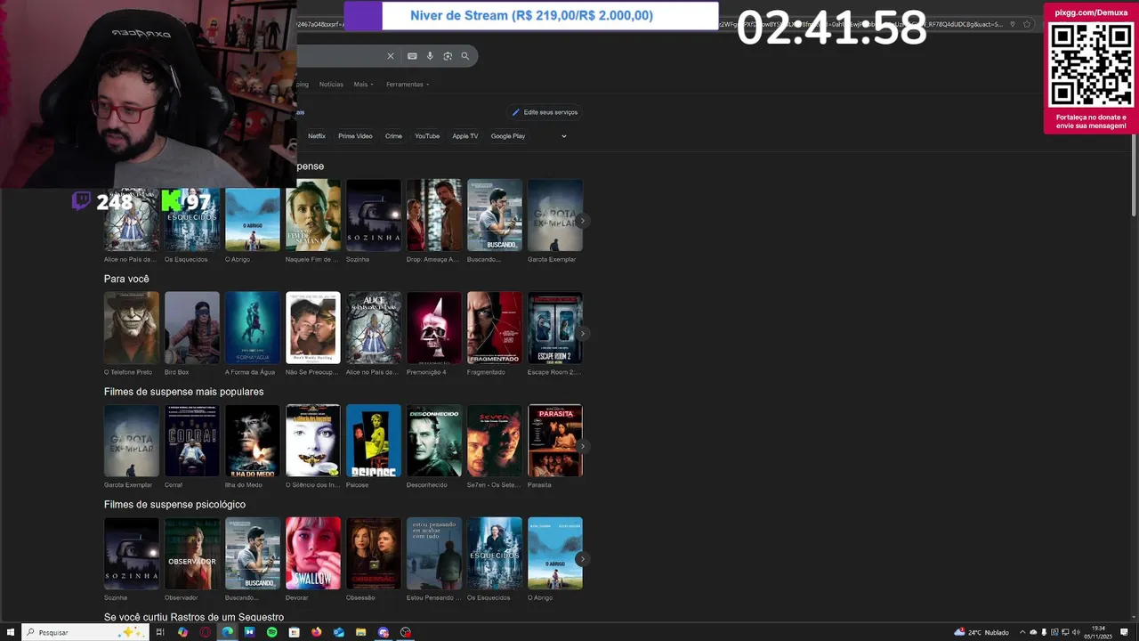Launch Firefox from the taskbar
This screenshot has height=641, width=1139.
317,632
